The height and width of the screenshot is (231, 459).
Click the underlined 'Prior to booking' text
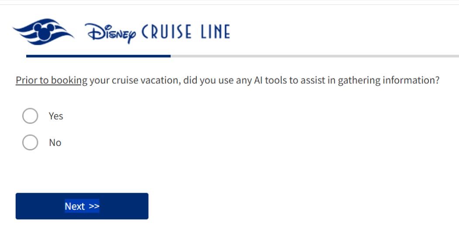(x=51, y=81)
